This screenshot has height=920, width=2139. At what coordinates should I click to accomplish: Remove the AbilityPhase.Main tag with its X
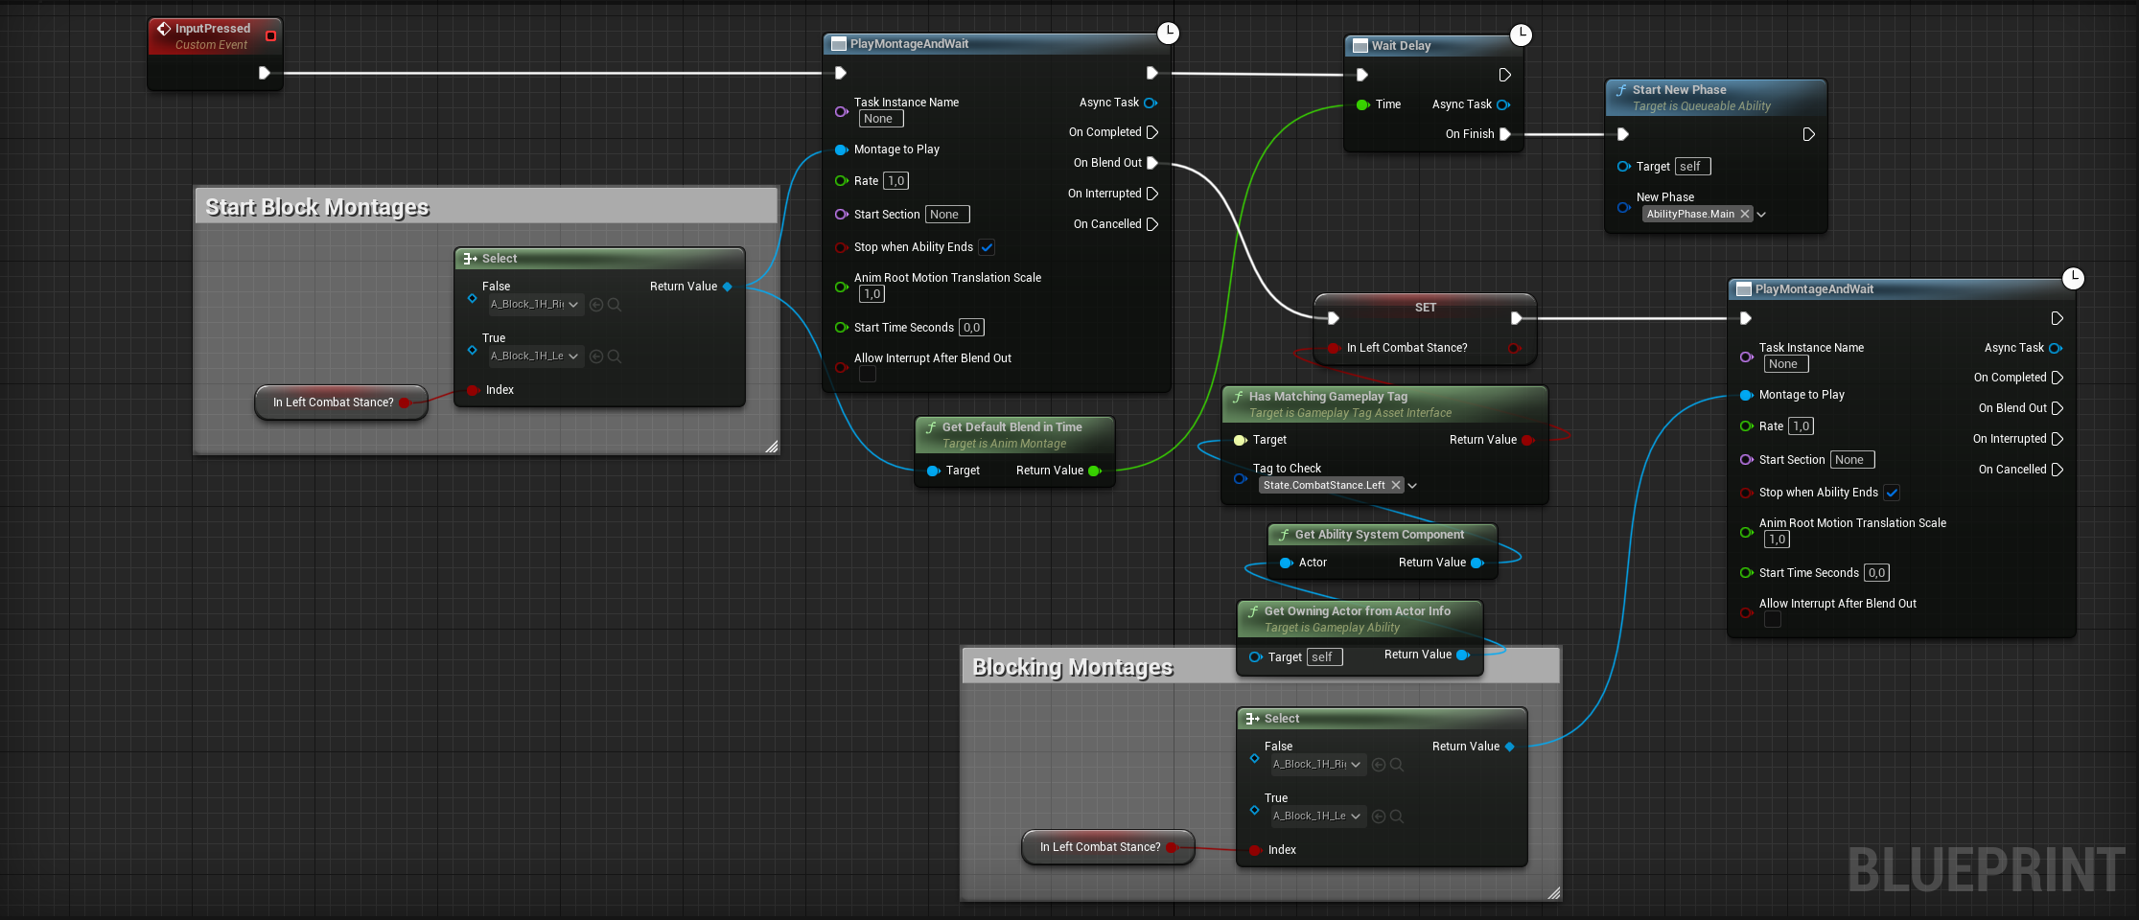point(1745,214)
